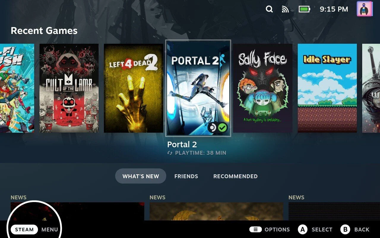Click the BACK footer label
The image size is (380, 238).
pos(362,229)
